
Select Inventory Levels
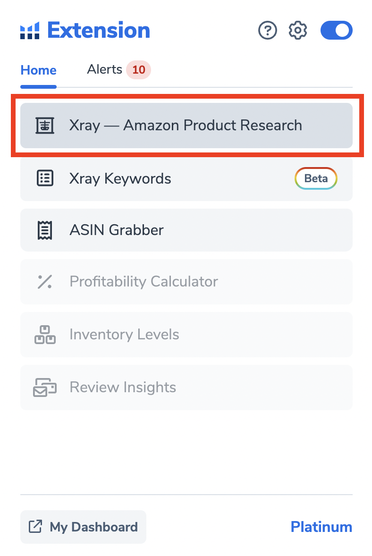click(186, 334)
